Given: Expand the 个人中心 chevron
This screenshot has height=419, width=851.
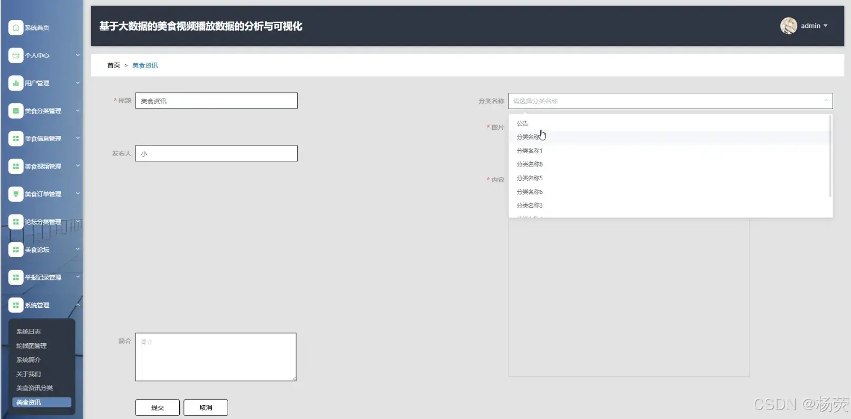Looking at the screenshot, I should click(x=77, y=55).
